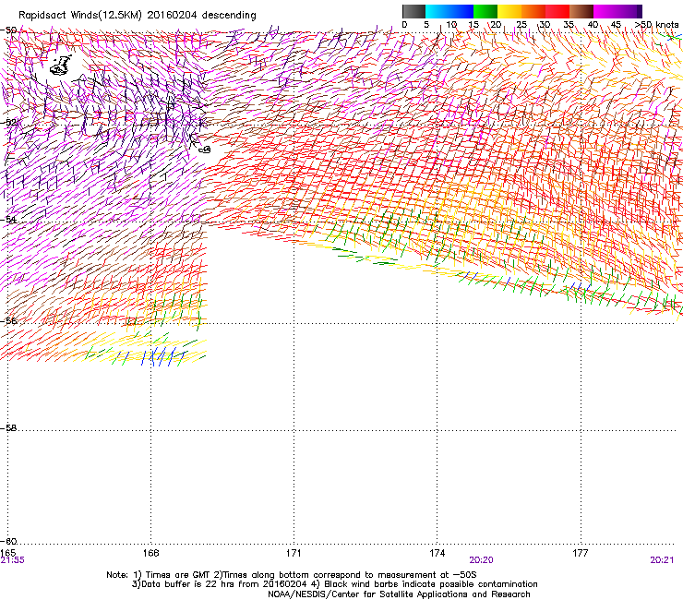Click the legend scale label 25

point(521,25)
